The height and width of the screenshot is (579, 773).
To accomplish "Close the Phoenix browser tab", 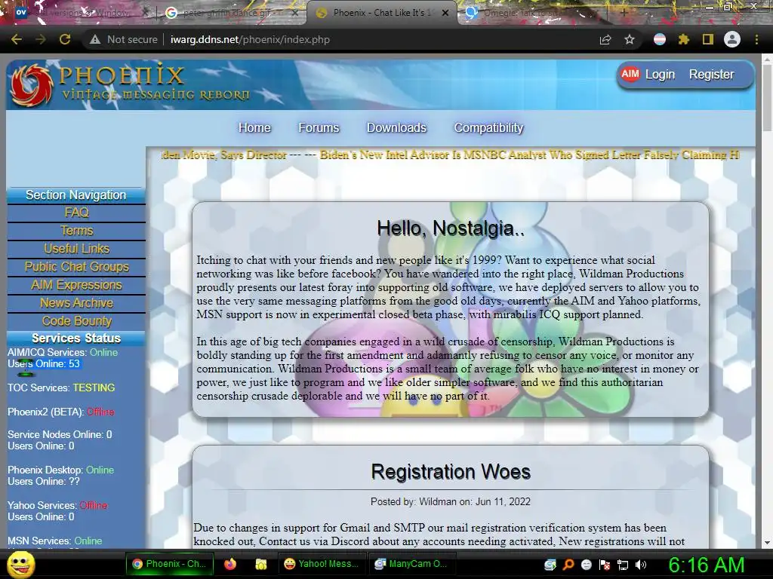I will click(445, 13).
